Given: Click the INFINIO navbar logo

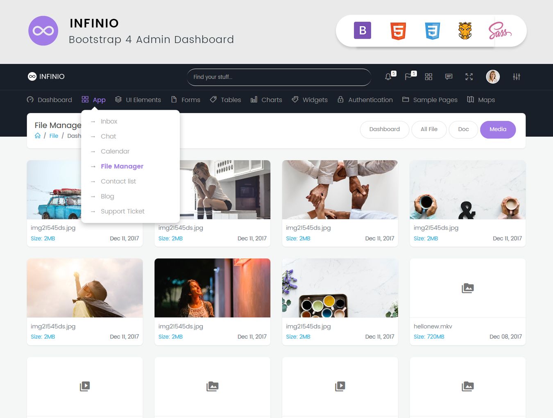Looking at the screenshot, I should click(x=46, y=77).
